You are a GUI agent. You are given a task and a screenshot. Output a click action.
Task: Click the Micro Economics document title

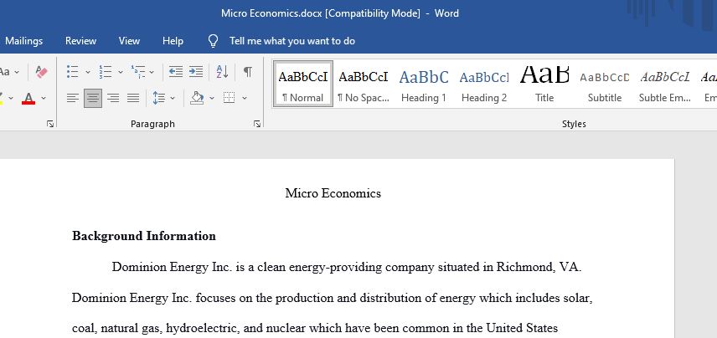333,193
